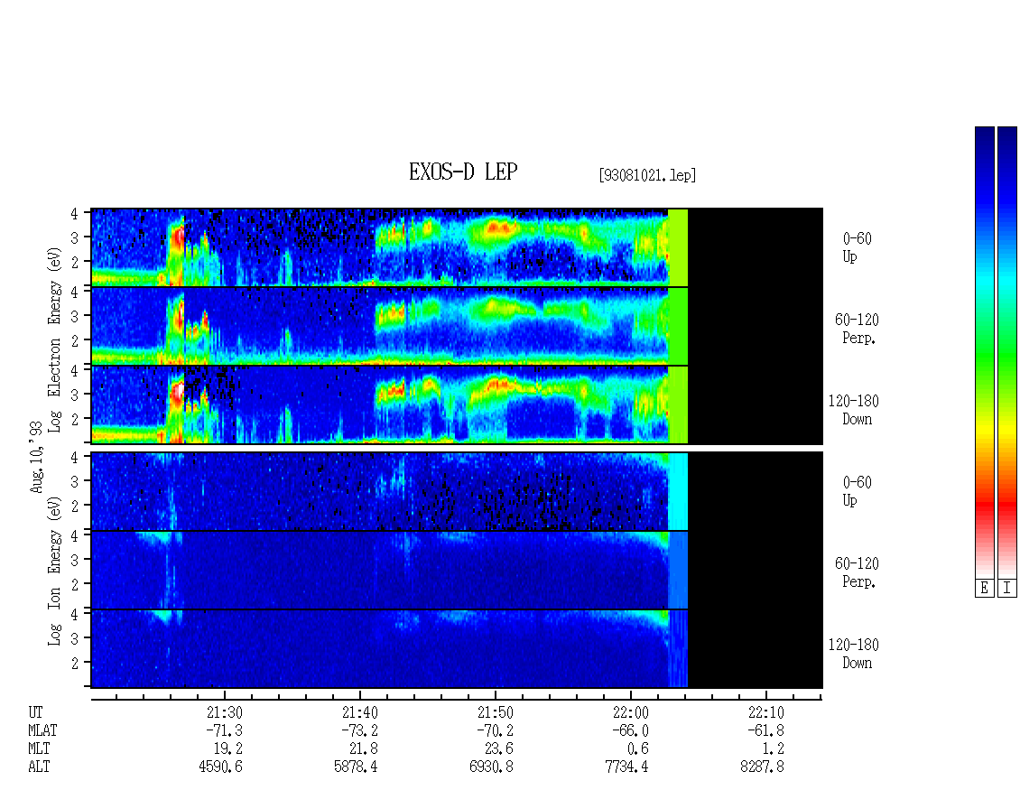Click the ion 120-180 Down pitch-angle label

pyautogui.click(x=854, y=654)
